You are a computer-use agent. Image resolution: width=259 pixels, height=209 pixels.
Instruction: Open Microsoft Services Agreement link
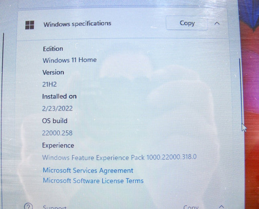click(x=88, y=170)
